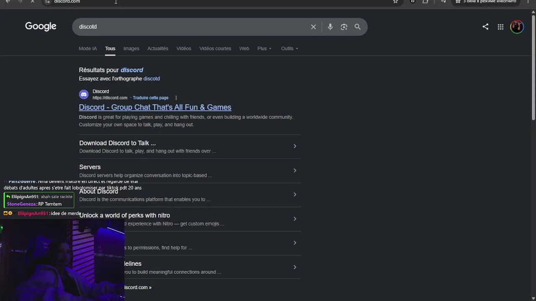
Task: Switch to the Vidéos tab
Action: click(x=183, y=48)
